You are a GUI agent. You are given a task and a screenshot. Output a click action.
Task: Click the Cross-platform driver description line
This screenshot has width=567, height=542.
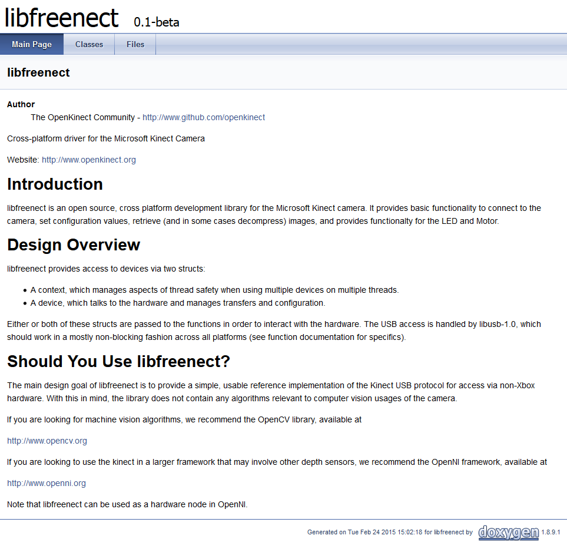[x=106, y=138]
